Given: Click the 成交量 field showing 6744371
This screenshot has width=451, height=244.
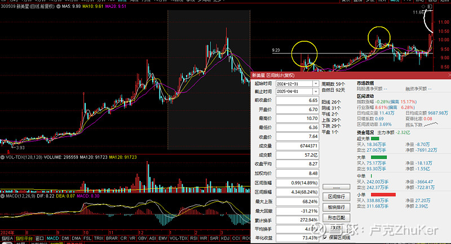Looking at the screenshot, I should pyautogui.click(x=297, y=146).
